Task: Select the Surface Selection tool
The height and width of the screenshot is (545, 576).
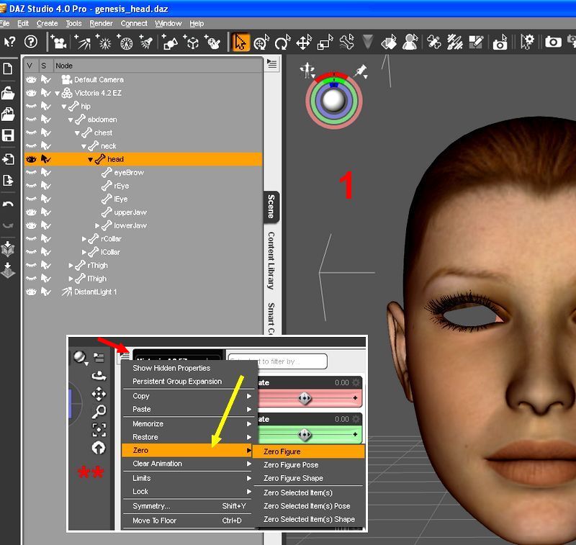Action: [x=389, y=42]
